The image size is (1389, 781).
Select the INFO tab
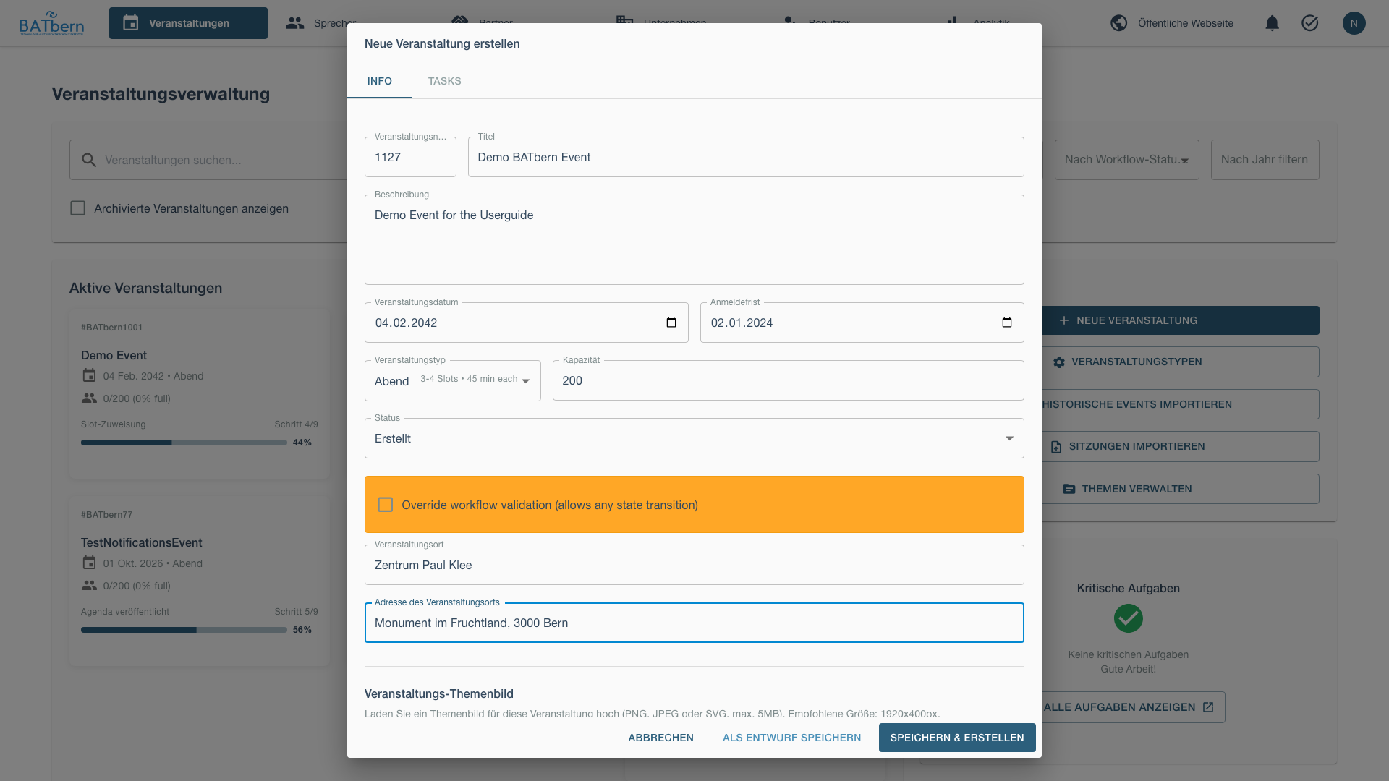(379, 81)
